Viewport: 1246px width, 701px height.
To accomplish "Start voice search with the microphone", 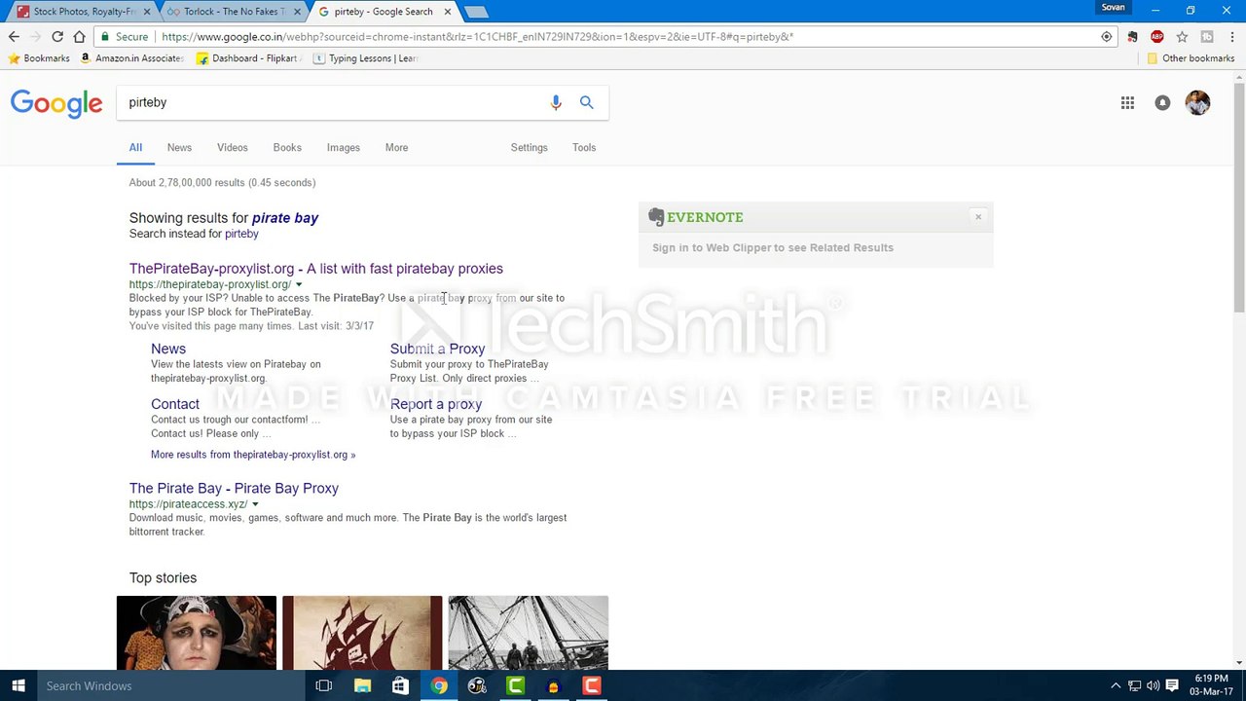I will click(x=556, y=102).
